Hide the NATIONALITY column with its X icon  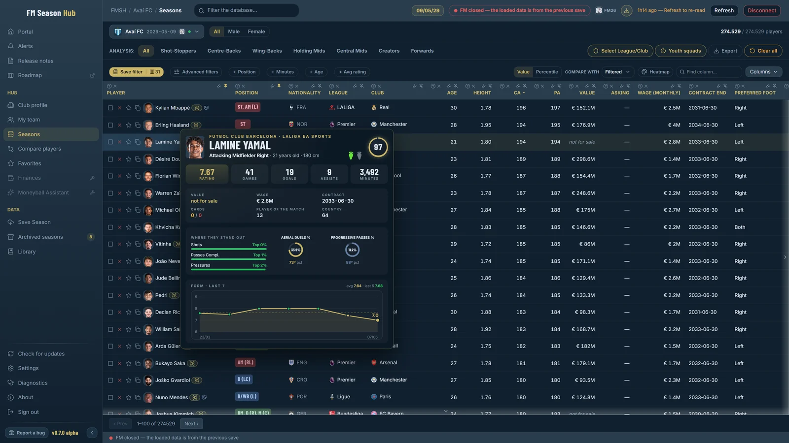tap(297, 86)
